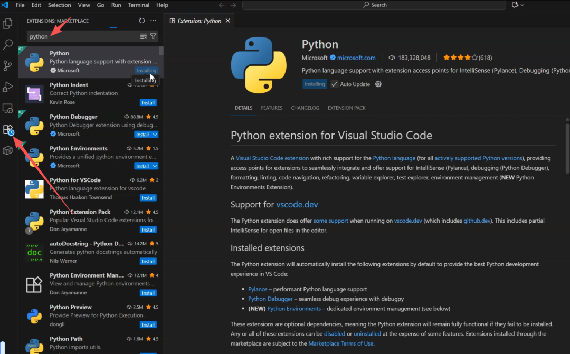Open the Pylance link
570x354 pixels.
pos(258,289)
